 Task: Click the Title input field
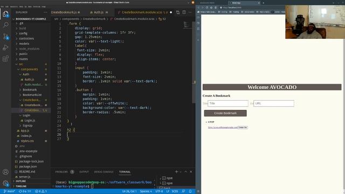pos(227,103)
